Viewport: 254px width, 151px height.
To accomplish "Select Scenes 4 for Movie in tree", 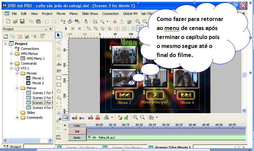I will (x=42, y=108).
